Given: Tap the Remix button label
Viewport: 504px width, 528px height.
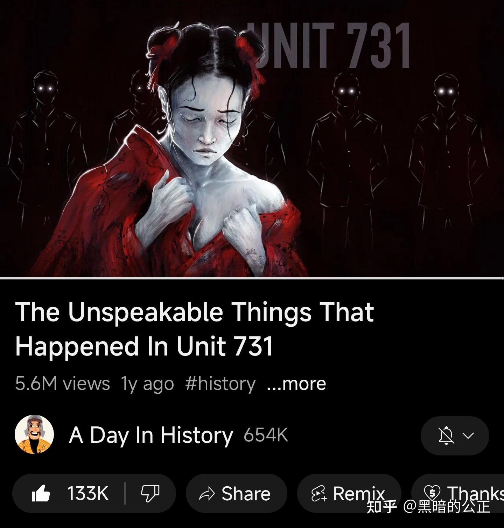Looking at the screenshot, I should pos(359,494).
